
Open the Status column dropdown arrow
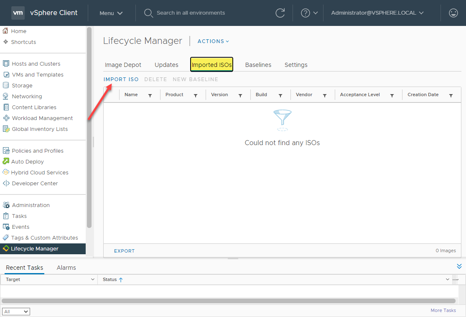447,279
